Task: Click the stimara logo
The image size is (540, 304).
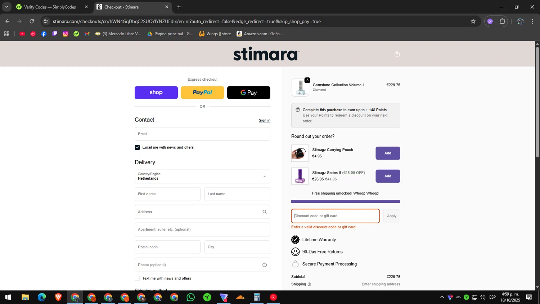Action: click(x=266, y=54)
